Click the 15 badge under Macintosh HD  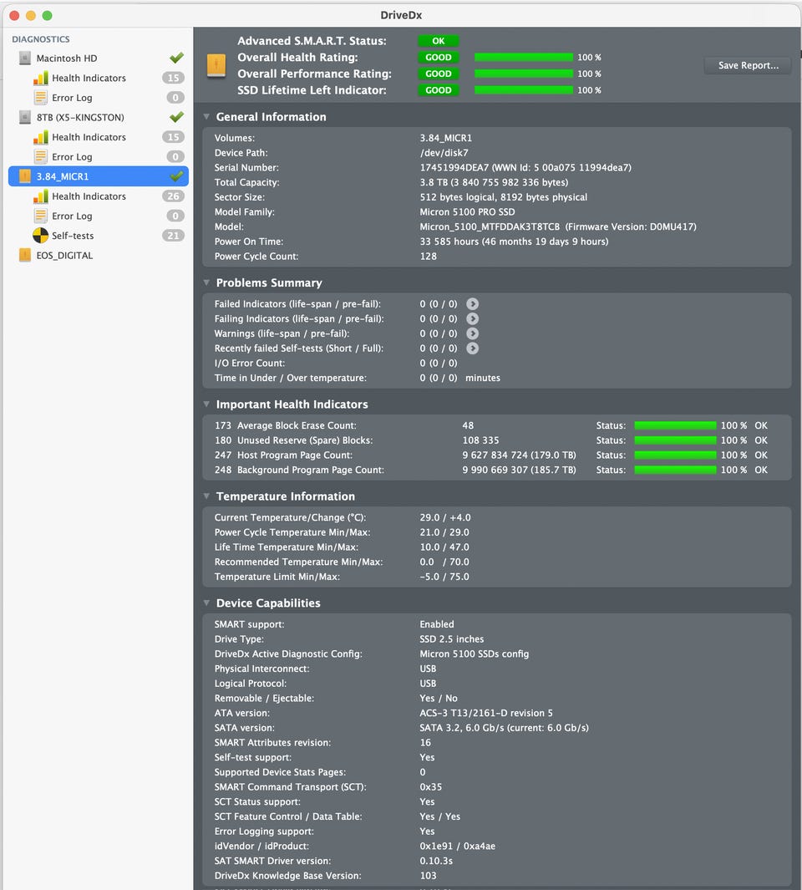pyautogui.click(x=173, y=78)
